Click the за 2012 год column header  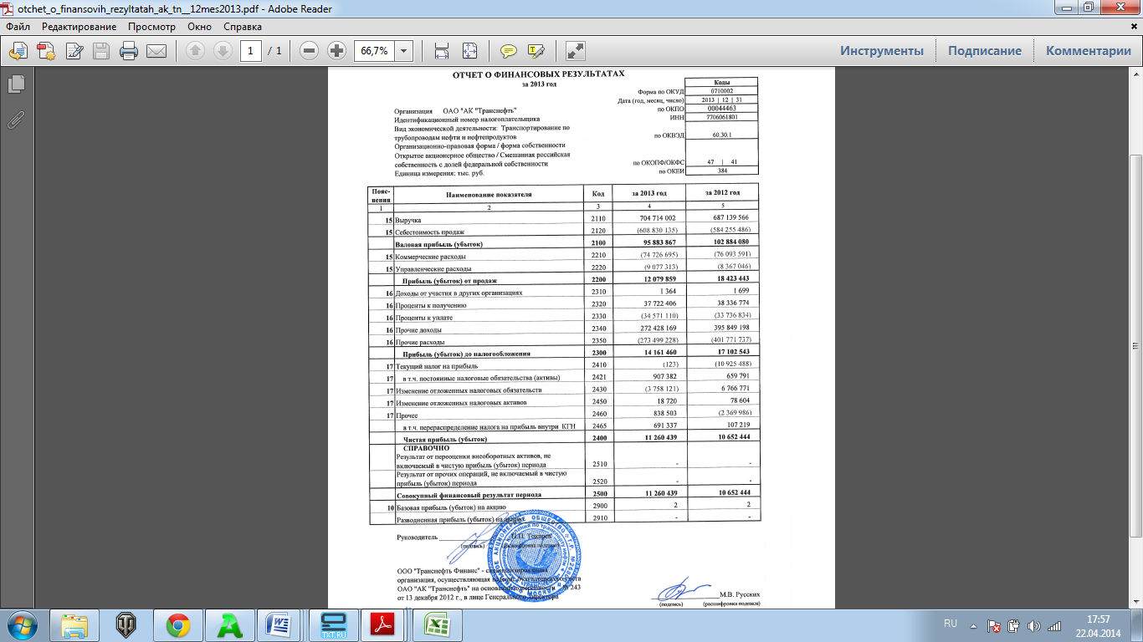tap(721, 193)
